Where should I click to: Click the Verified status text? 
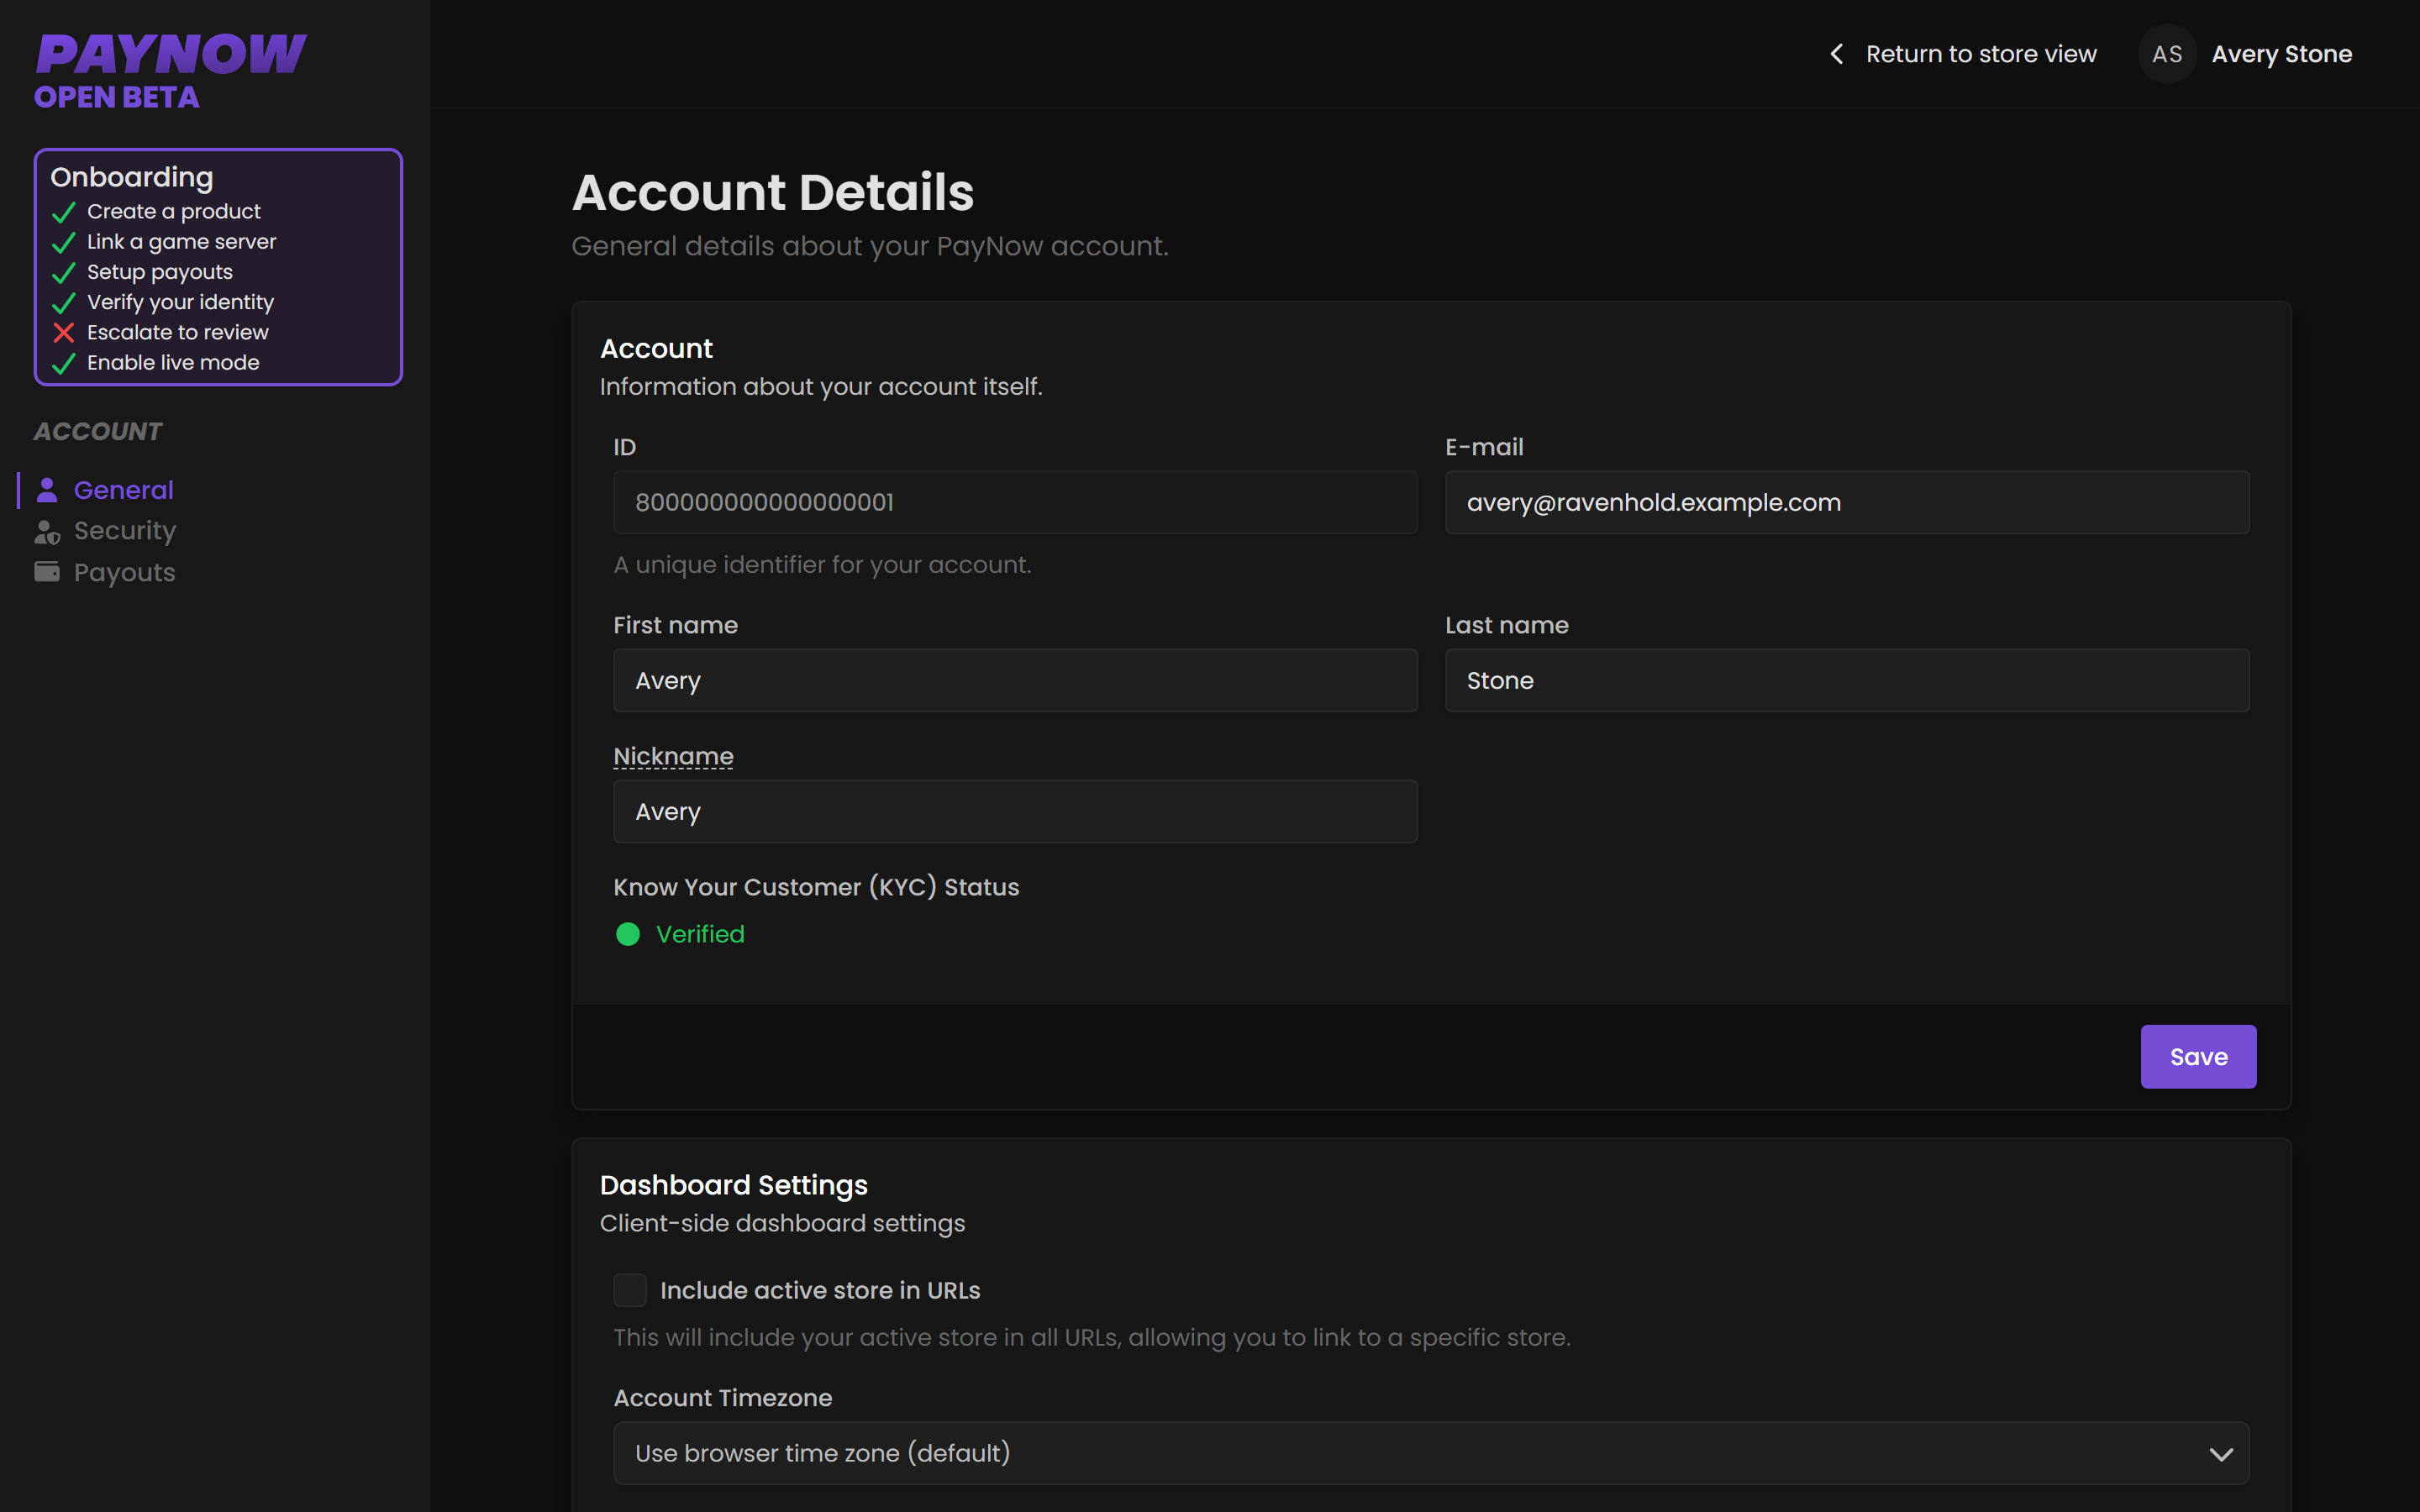[700, 934]
